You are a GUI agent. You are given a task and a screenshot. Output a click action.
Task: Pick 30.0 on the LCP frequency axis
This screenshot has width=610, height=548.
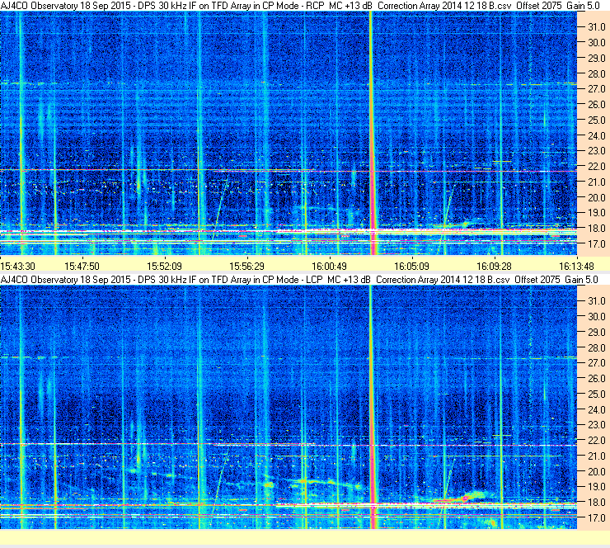tap(596, 317)
